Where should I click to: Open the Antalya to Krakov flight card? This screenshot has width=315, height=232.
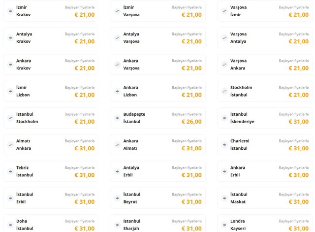coord(51,38)
